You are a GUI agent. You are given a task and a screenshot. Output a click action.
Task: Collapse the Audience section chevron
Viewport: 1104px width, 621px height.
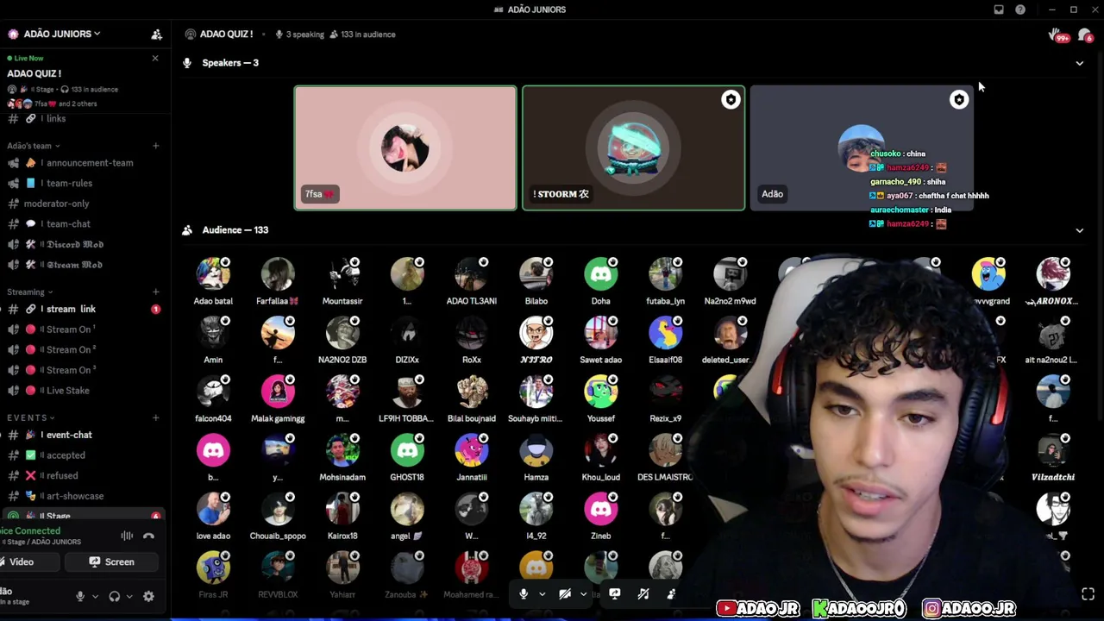[1079, 230]
